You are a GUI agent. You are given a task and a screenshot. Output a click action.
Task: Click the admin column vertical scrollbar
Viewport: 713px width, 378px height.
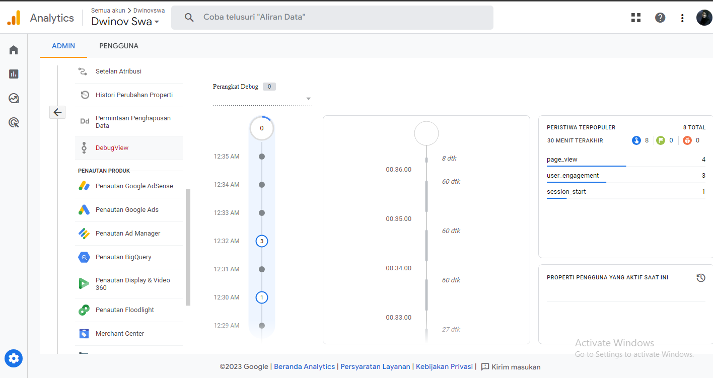pos(188,247)
